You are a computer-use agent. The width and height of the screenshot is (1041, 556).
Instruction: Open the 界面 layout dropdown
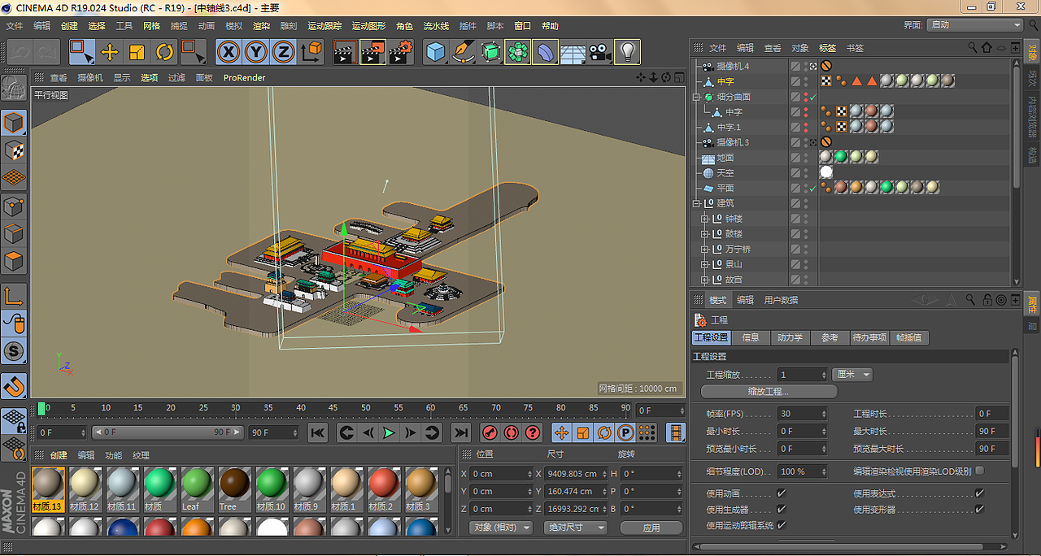[x=974, y=25]
